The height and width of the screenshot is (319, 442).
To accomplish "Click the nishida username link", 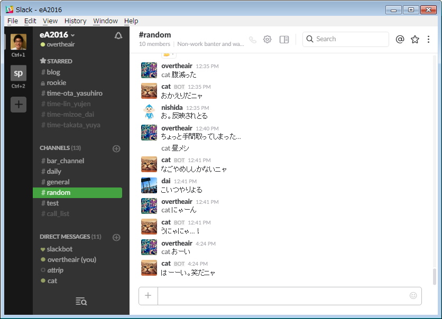I will pyautogui.click(x=172, y=108).
